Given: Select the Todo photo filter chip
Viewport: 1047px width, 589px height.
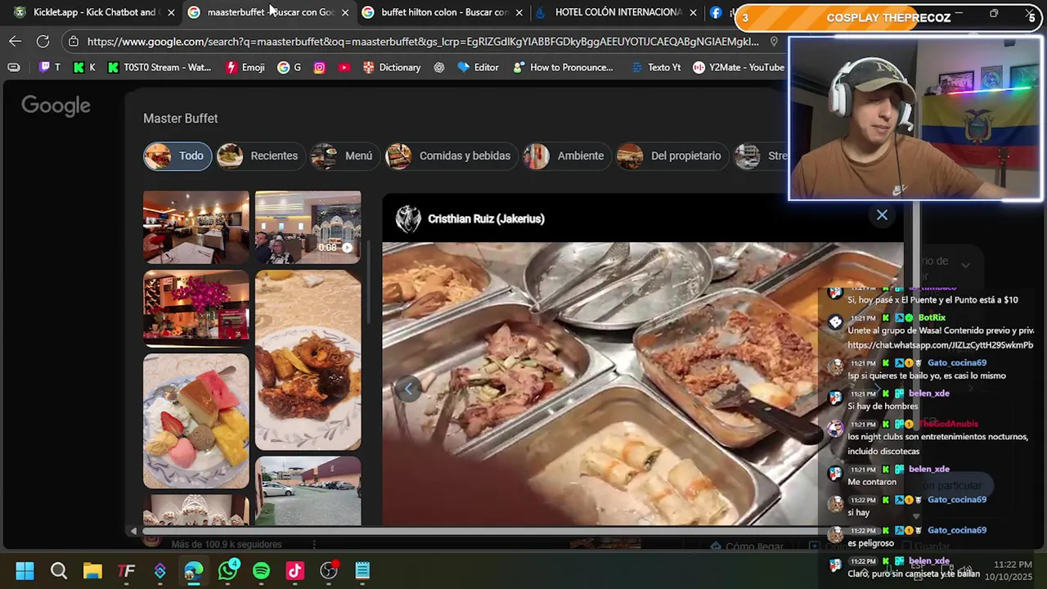Looking at the screenshot, I should [177, 155].
